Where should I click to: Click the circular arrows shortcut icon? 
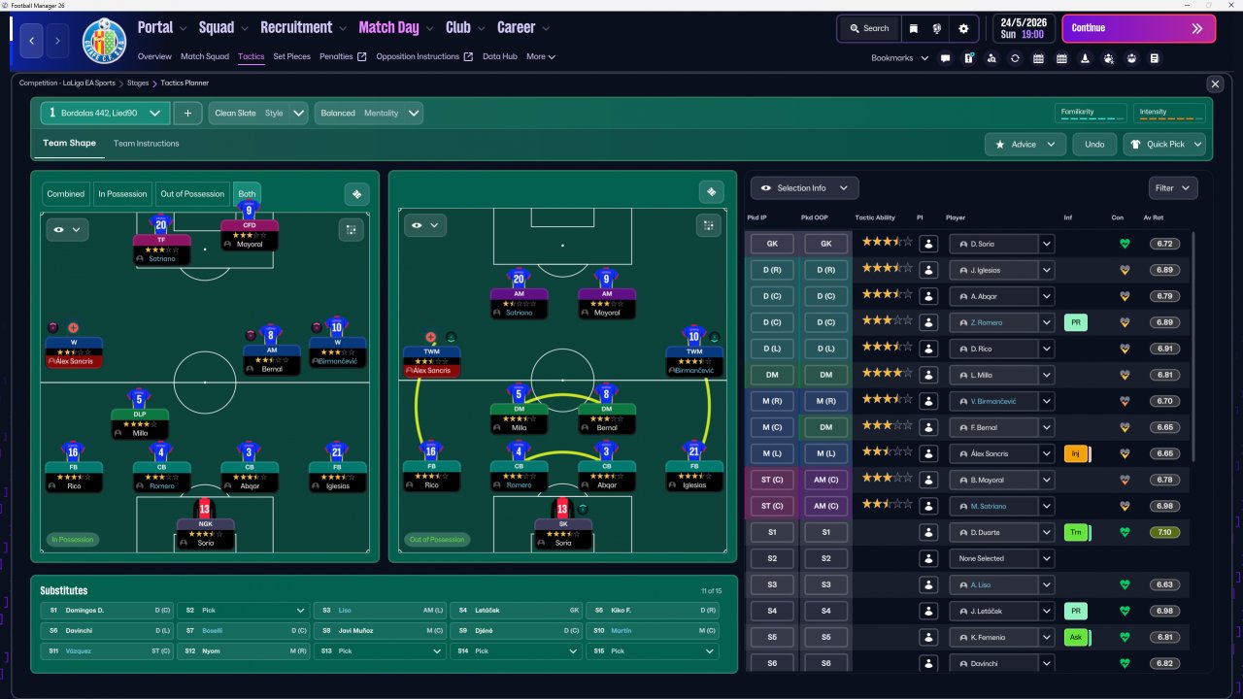pyautogui.click(x=1015, y=58)
